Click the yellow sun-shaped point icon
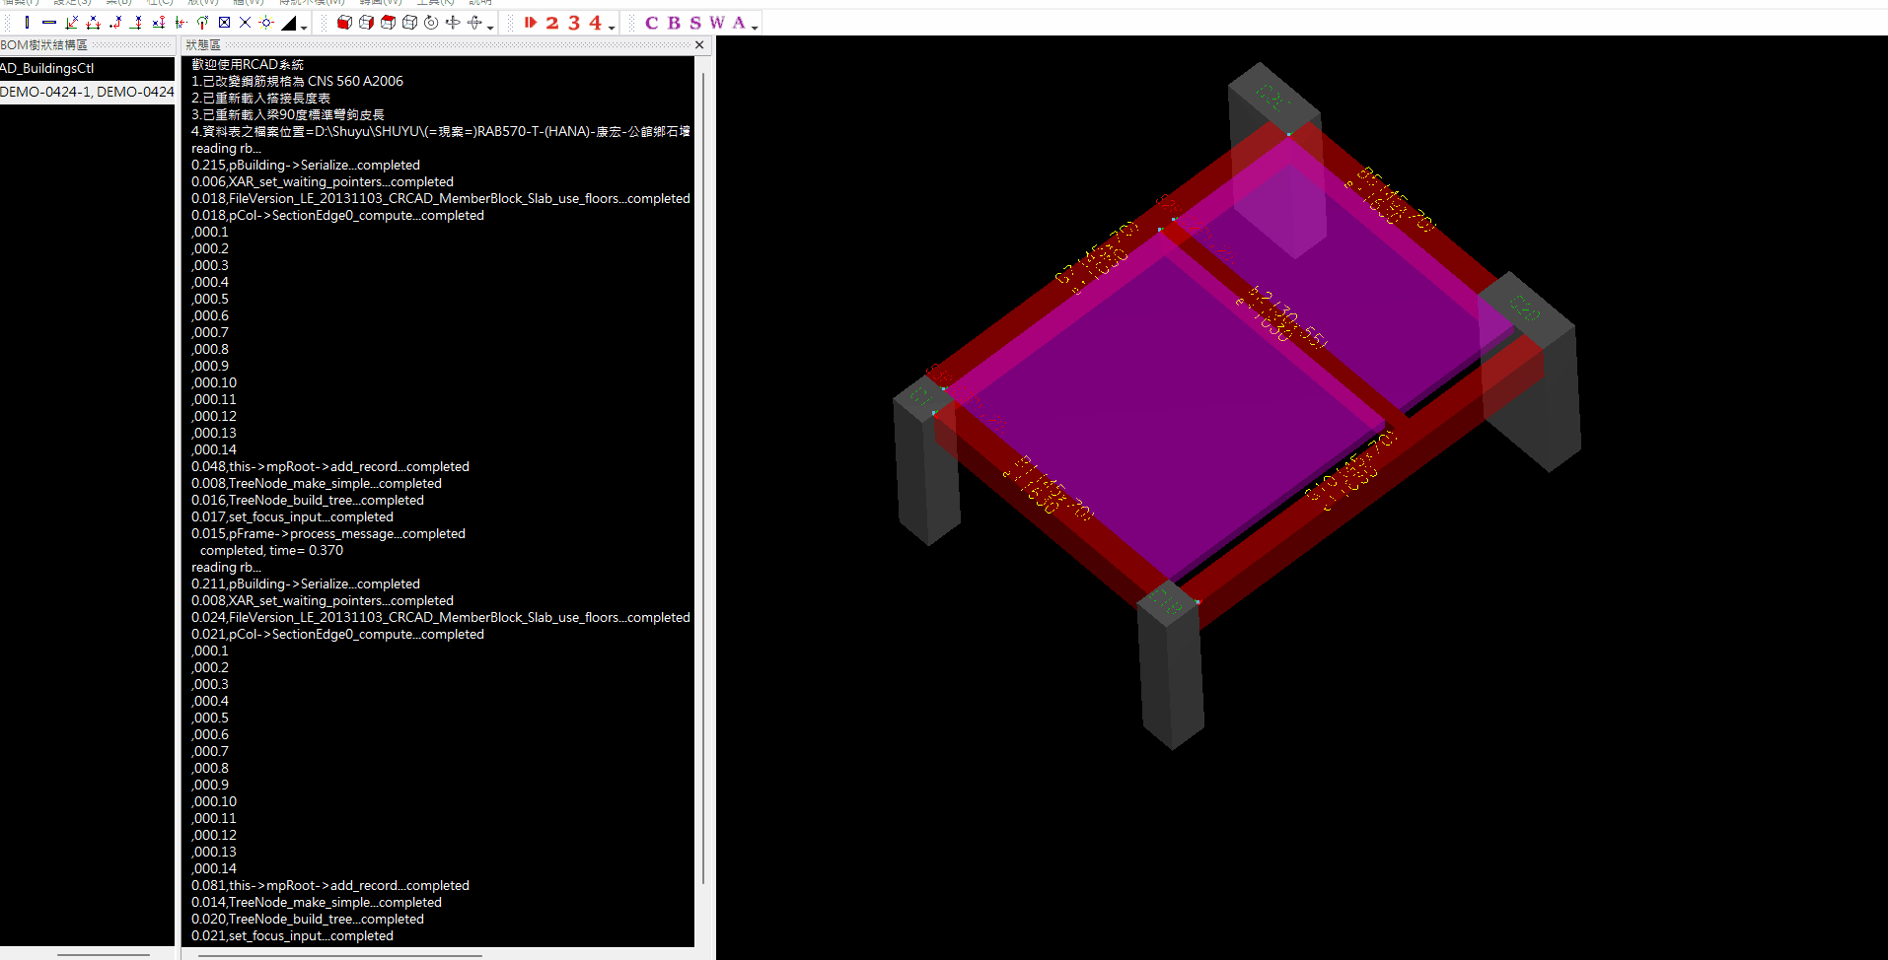This screenshot has width=1888, height=960. pyautogui.click(x=266, y=23)
